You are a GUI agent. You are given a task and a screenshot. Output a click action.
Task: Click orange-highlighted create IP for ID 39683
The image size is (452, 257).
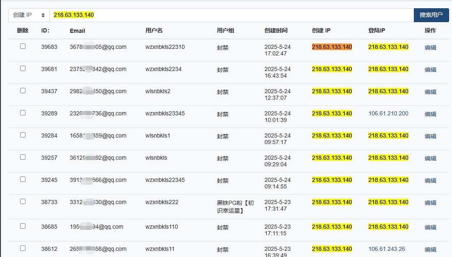pyautogui.click(x=332, y=47)
